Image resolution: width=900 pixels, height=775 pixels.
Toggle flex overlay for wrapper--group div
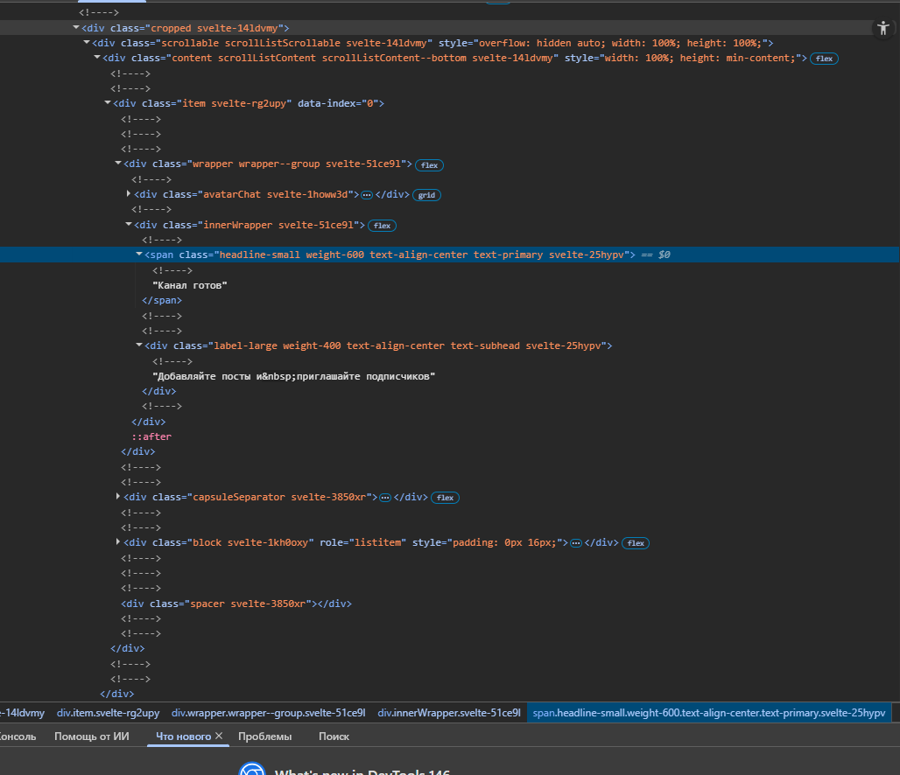pyautogui.click(x=428, y=164)
